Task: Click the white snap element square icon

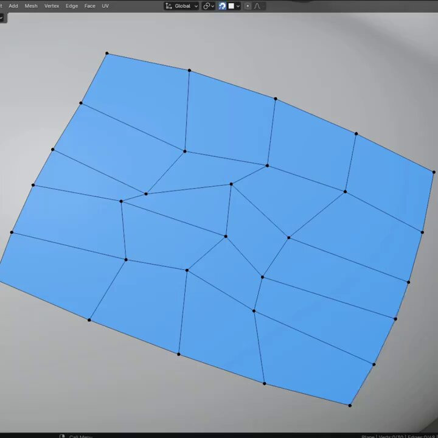Action: (231, 6)
